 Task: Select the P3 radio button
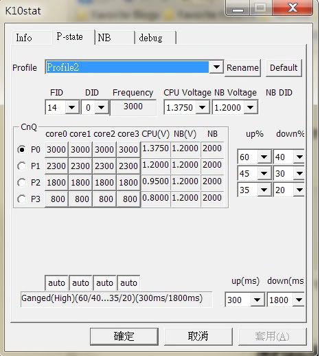(x=22, y=199)
